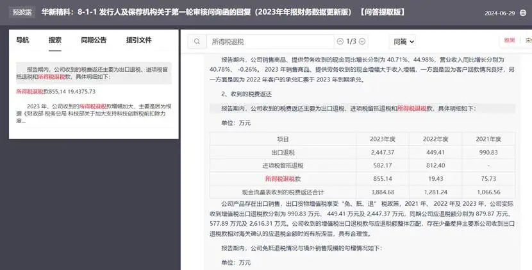Open the 援引文件 tab
Image resolution: width=532 pixels, height=270 pixels.
(138, 40)
